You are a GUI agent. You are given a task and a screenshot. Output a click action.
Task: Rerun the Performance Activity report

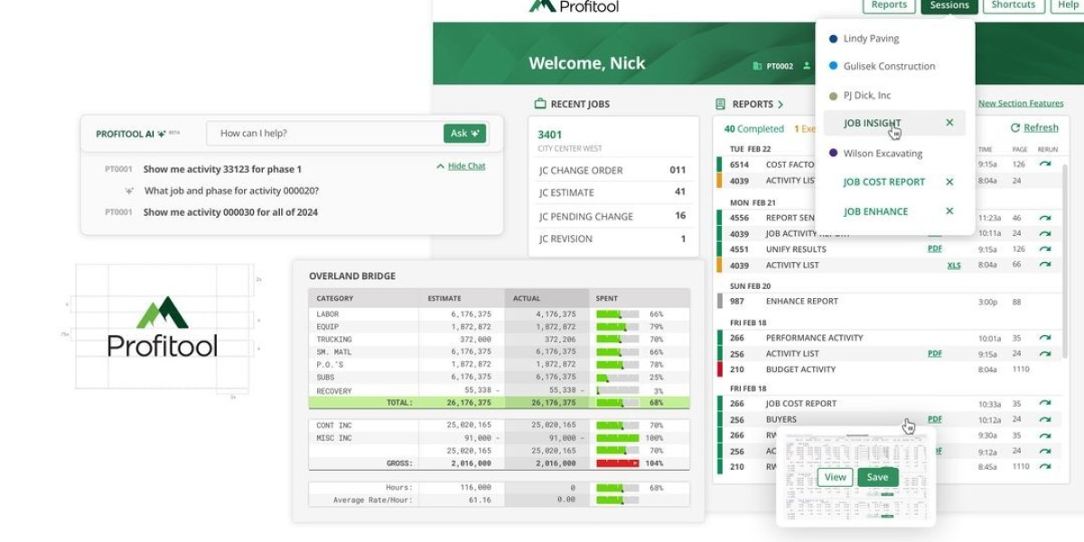[1045, 338]
